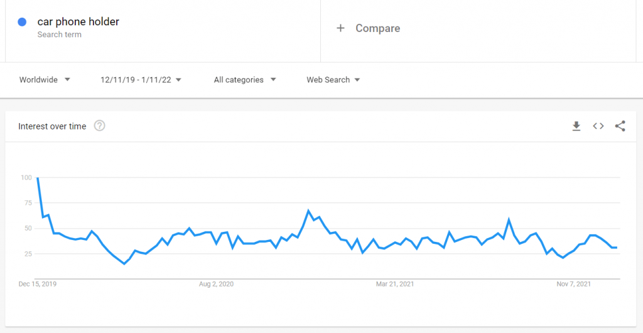Click the arrow beside Worldwide
This screenshot has height=333, width=643.
pyautogui.click(x=67, y=80)
